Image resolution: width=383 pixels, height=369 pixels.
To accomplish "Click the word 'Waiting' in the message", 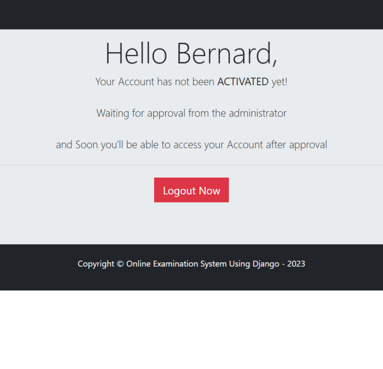I will [113, 113].
